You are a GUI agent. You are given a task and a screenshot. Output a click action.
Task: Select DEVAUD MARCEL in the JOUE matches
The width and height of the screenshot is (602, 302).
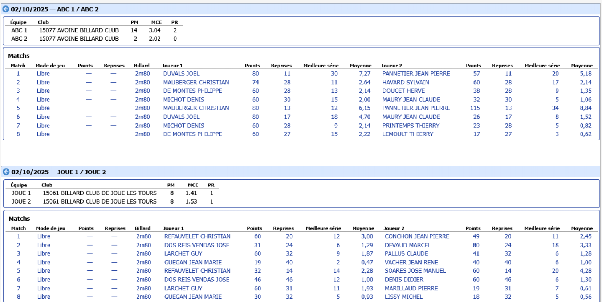pos(407,245)
